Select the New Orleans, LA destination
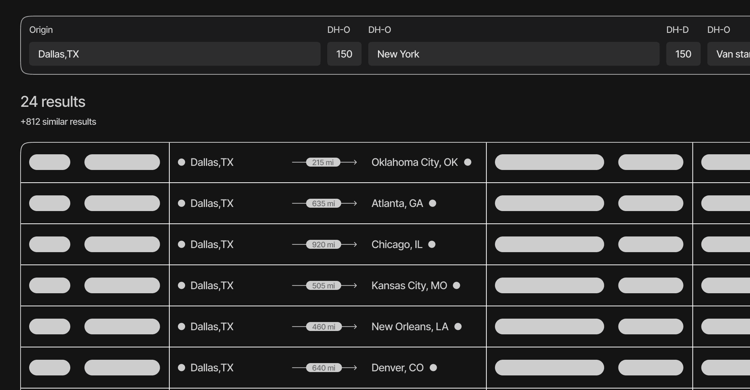The height and width of the screenshot is (390, 750). pos(410,327)
